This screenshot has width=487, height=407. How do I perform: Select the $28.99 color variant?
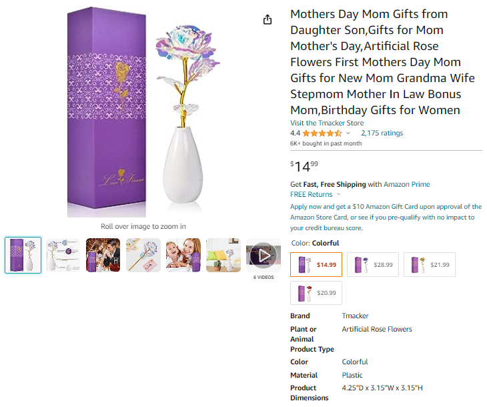(x=373, y=265)
